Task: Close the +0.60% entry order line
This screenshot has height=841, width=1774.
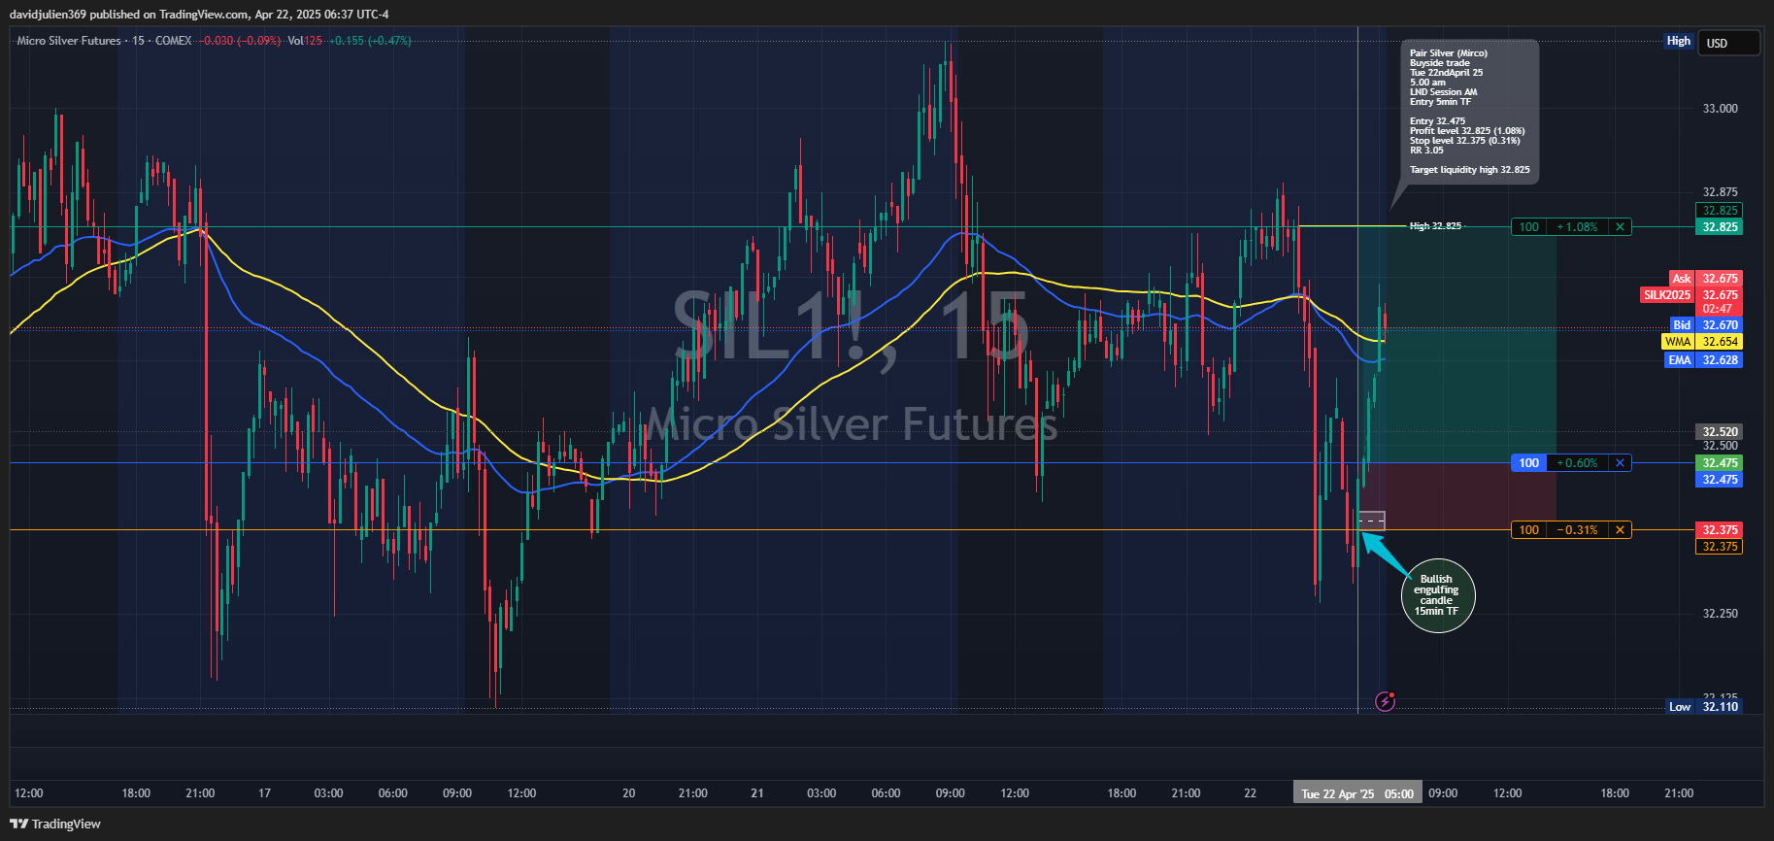Action: (x=1620, y=463)
